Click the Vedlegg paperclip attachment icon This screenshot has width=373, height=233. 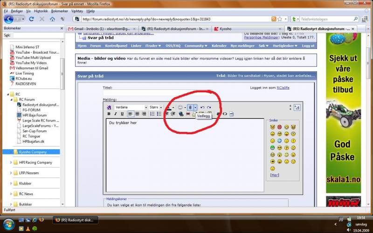pos(190,107)
